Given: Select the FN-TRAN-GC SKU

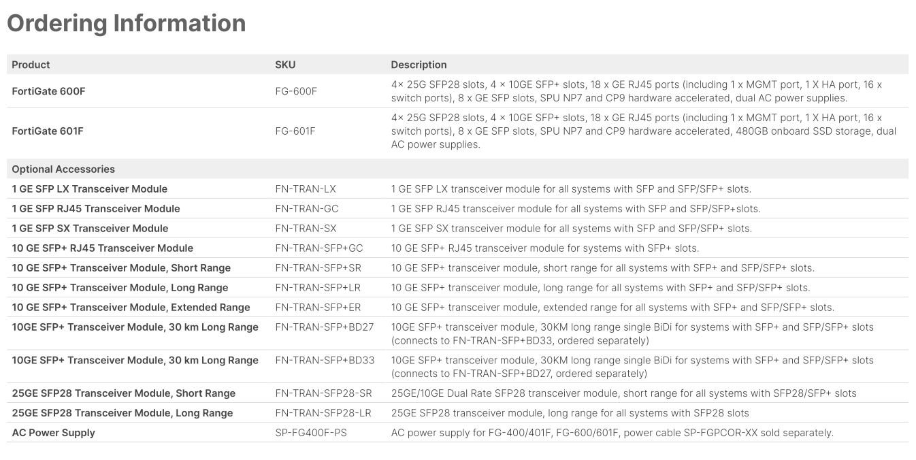Looking at the screenshot, I should click(x=307, y=208).
